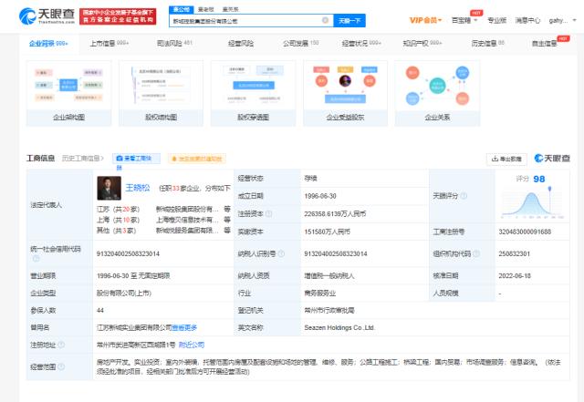The image size is (584, 402).
Task: Open the 历史工商信息 link
Action: click(x=81, y=159)
